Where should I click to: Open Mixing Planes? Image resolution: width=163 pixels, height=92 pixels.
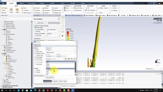[x=78, y=10]
